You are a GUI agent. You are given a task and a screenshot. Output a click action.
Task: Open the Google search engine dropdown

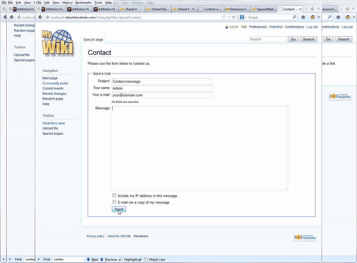pyautogui.click(x=243, y=17)
